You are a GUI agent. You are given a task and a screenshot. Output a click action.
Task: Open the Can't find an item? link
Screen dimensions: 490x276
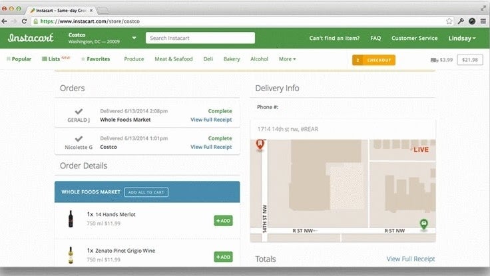pos(334,38)
